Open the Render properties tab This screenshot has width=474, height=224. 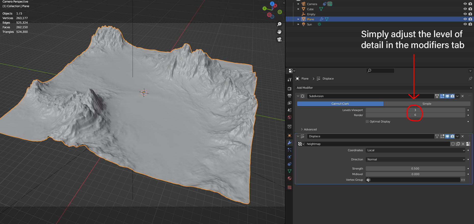(289, 89)
